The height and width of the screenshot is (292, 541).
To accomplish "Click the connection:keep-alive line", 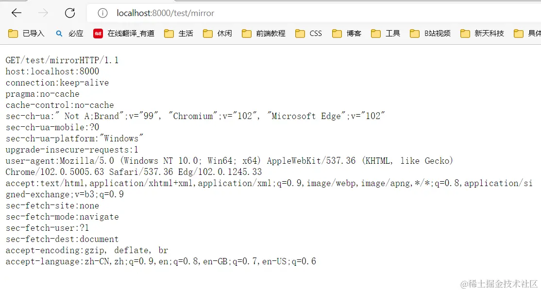I will click(x=57, y=83).
